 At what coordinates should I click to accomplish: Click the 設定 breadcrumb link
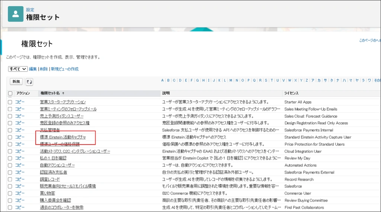30,10
